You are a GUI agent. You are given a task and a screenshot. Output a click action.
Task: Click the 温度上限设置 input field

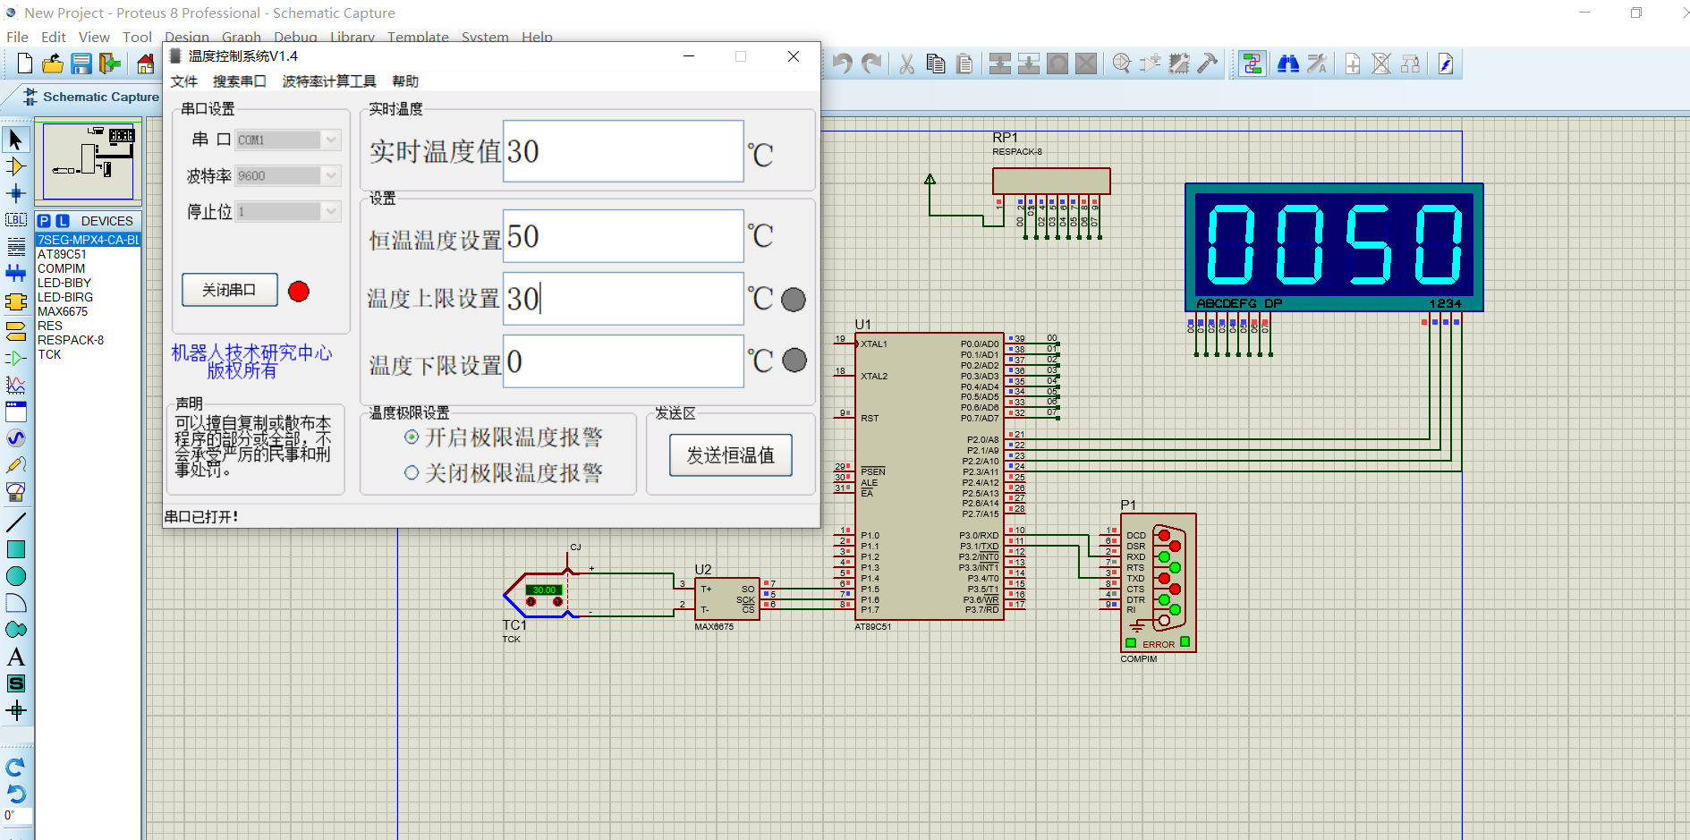(x=624, y=299)
